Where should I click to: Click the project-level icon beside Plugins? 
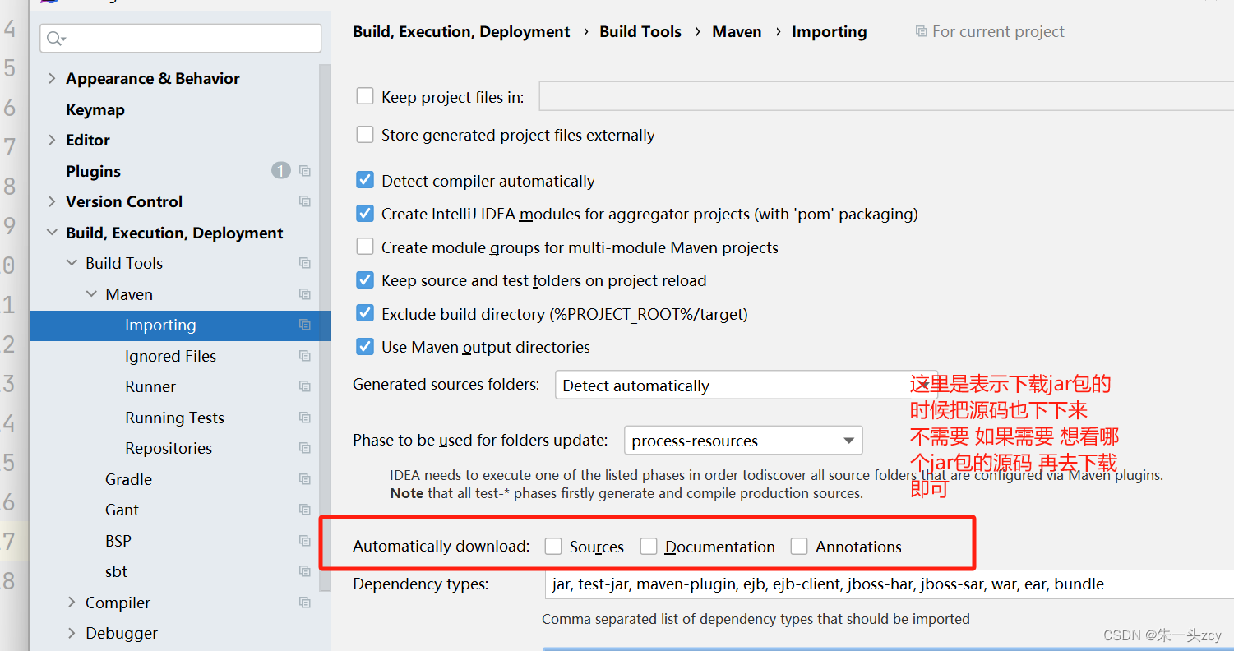305,171
